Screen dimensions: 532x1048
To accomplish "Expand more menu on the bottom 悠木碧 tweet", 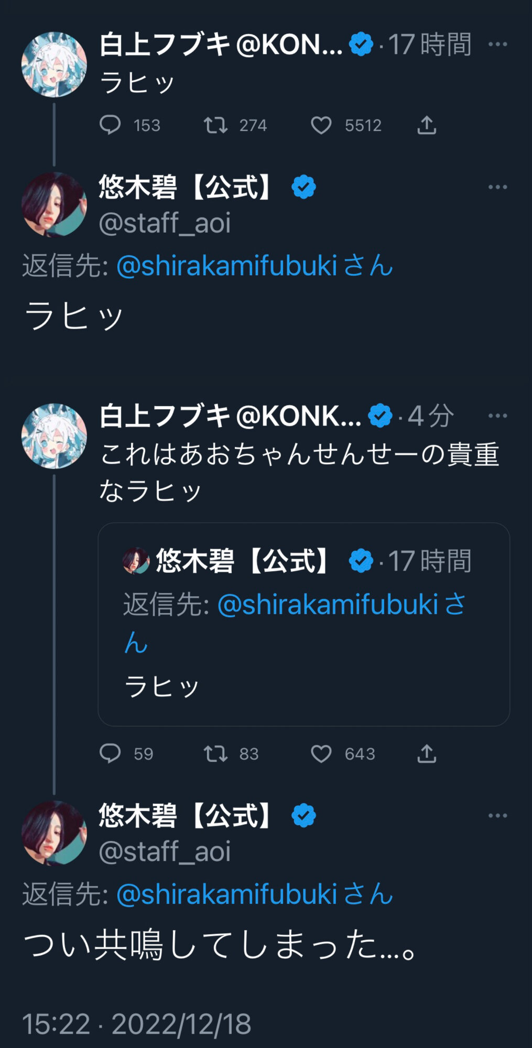I will coord(497,815).
